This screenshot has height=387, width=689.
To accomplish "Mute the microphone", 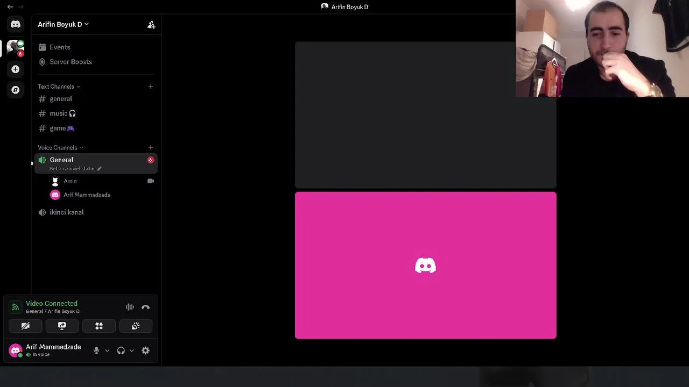I will pos(96,350).
